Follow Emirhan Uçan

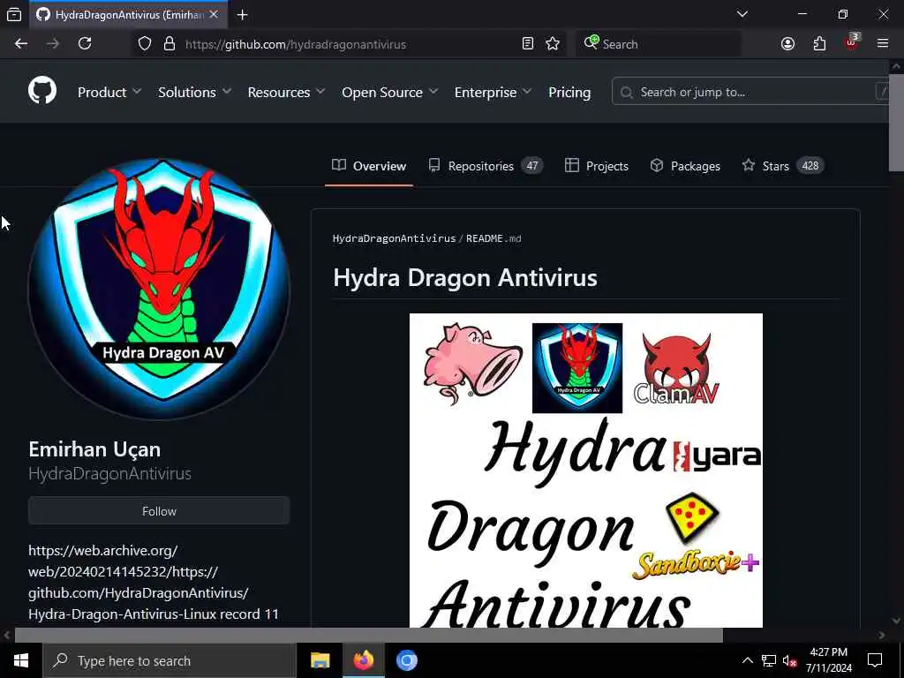click(x=159, y=511)
